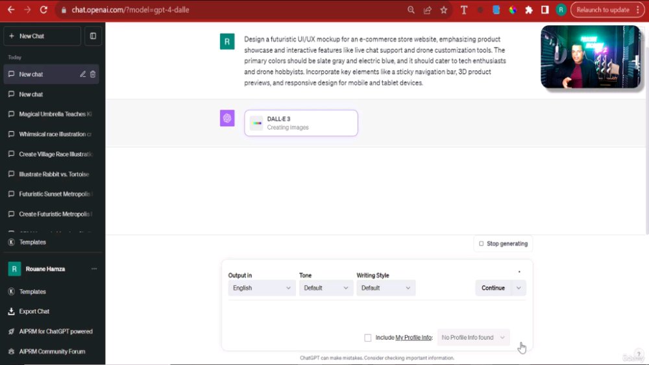Open the Writing Style Default dropdown
Viewport: 649px width, 365px height.
pyautogui.click(x=386, y=288)
